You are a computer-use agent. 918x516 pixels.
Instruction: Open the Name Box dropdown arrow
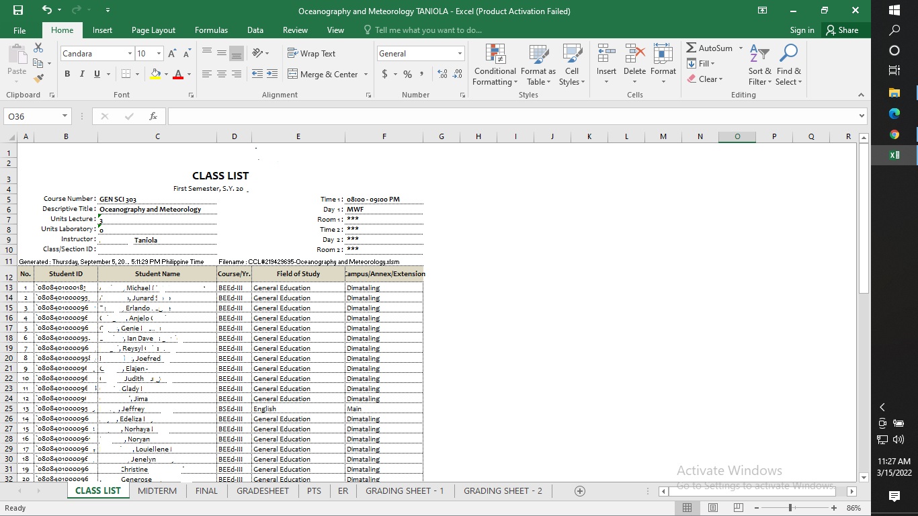tap(65, 116)
